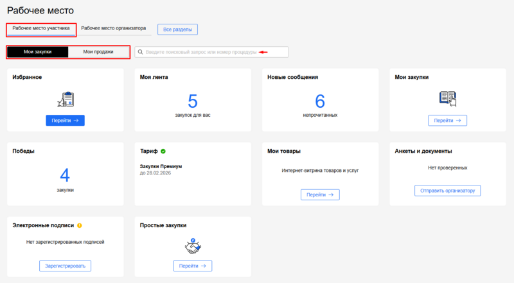Click the Электронные подписи card title
This screenshot has width=514, height=283.
point(43,225)
